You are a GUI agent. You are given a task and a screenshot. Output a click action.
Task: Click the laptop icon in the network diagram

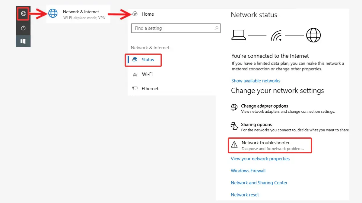click(239, 35)
